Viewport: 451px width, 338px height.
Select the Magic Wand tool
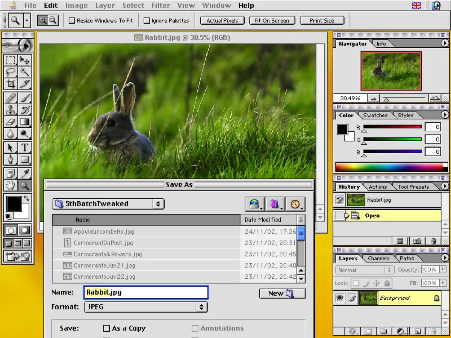(x=25, y=72)
